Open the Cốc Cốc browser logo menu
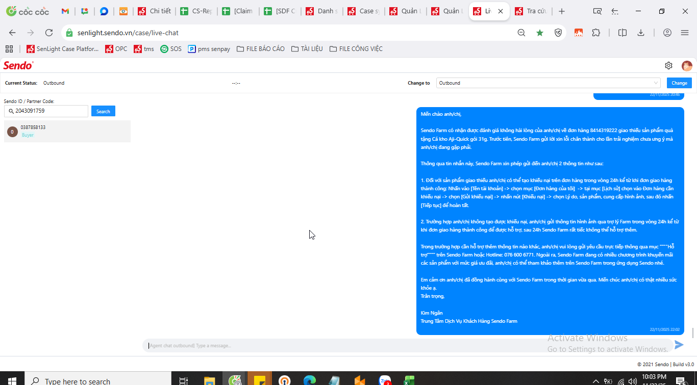The width and height of the screenshot is (697, 385). (x=28, y=11)
